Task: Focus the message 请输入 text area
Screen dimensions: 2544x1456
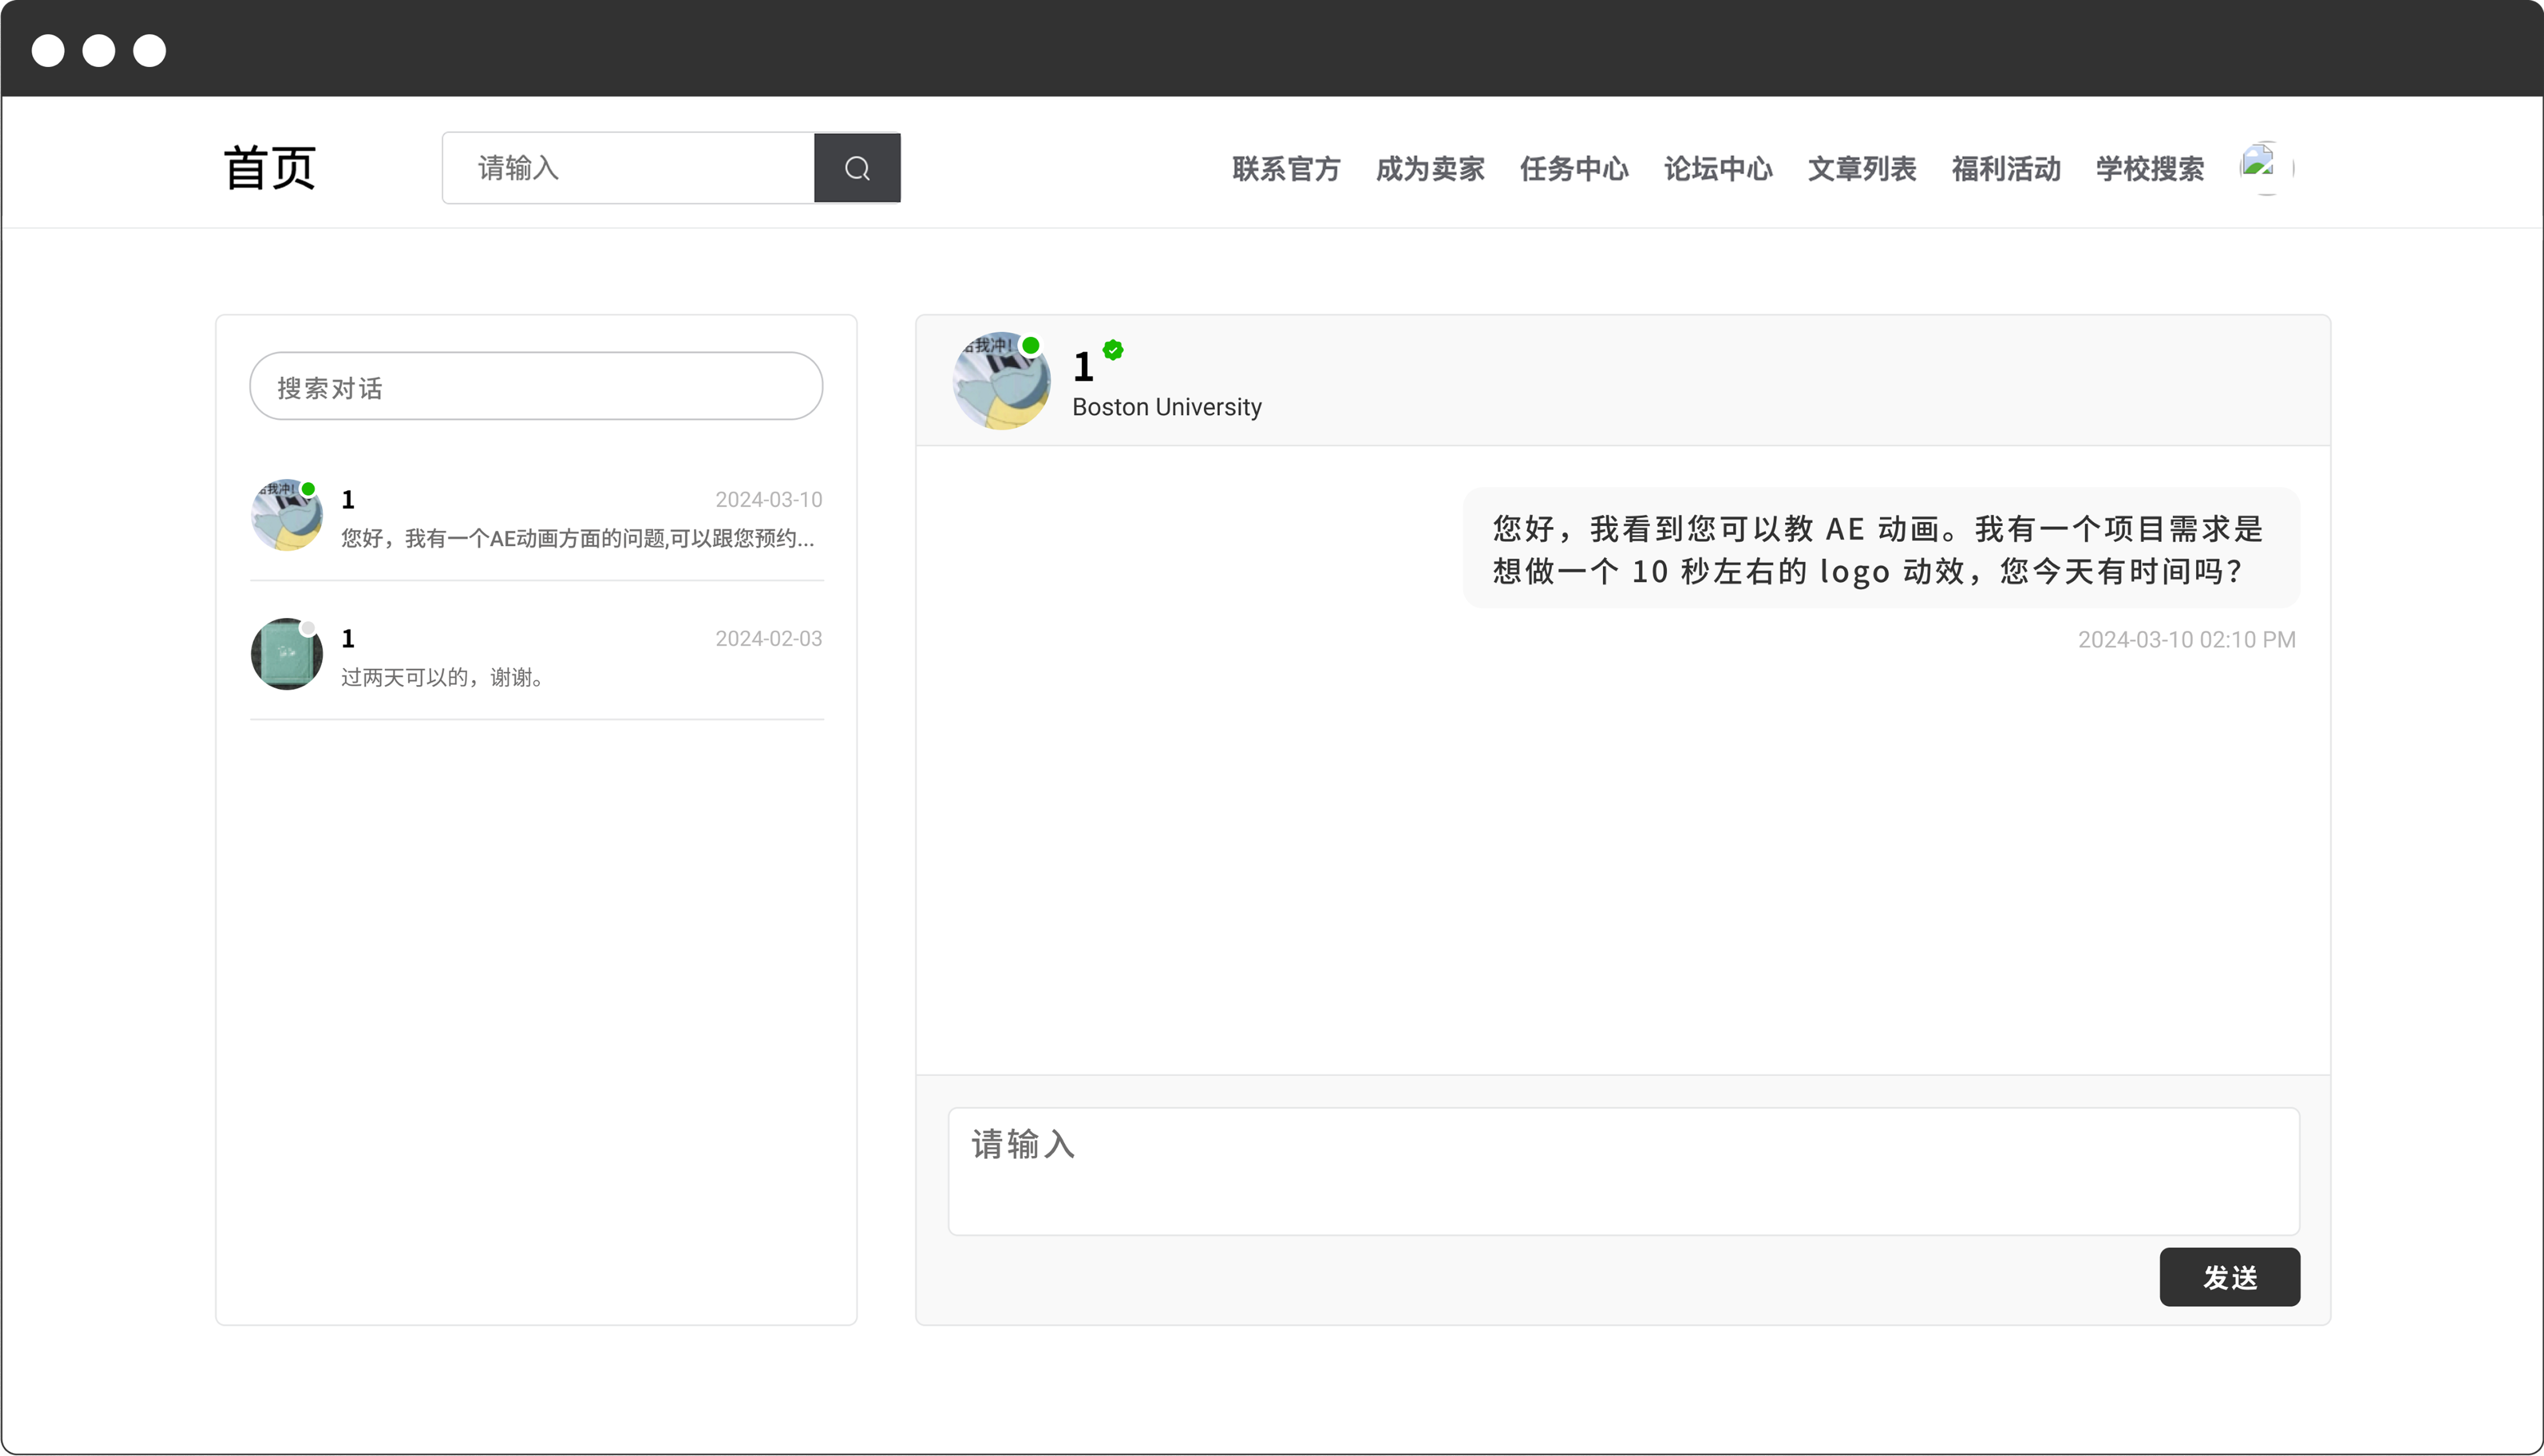Action: (1624, 1171)
